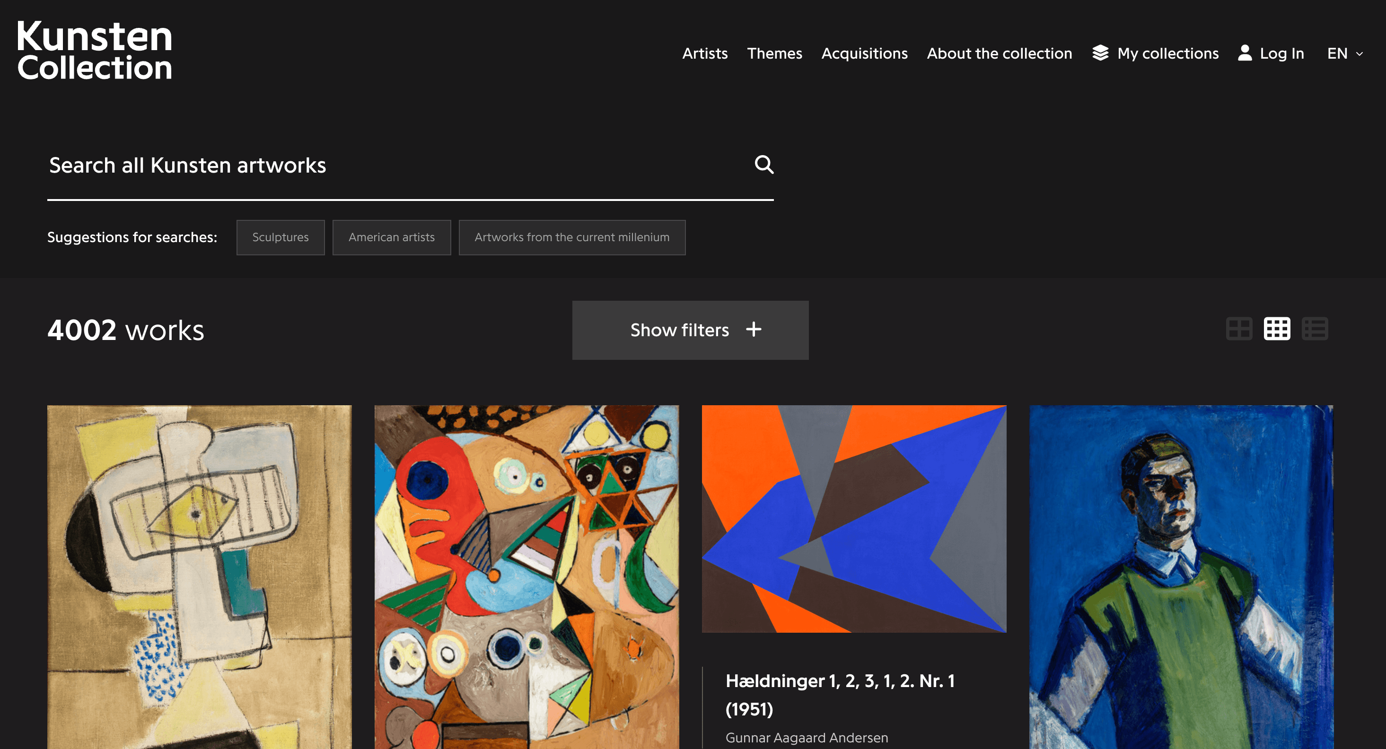Screen dimensions: 1386x749
Task: Click Log In text link
Action: point(1281,53)
